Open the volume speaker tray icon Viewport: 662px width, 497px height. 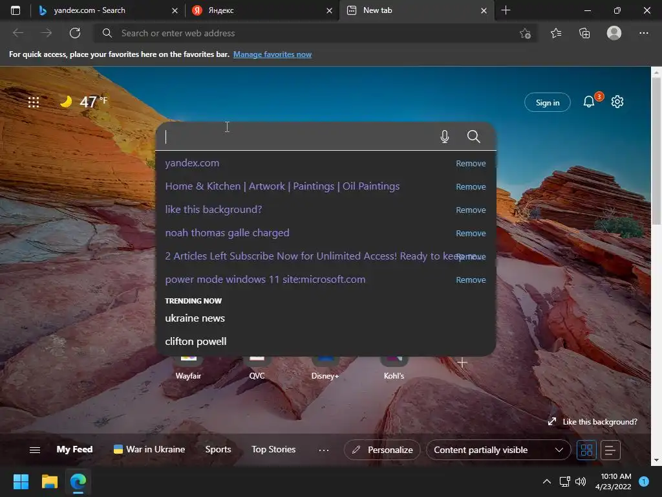(x=581, y=481)
